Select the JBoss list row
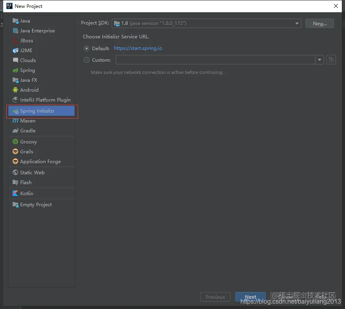345x309 pixels. [41, 41]
